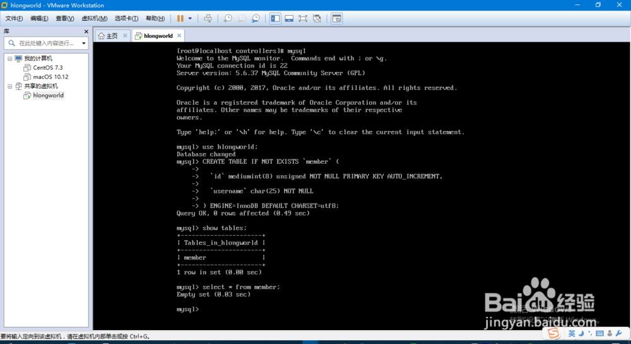The height and width of the screenshot is (344, 631).
Task: Click the Sogou input method logo
Action: pyautogui.click(x=554, y=333)
